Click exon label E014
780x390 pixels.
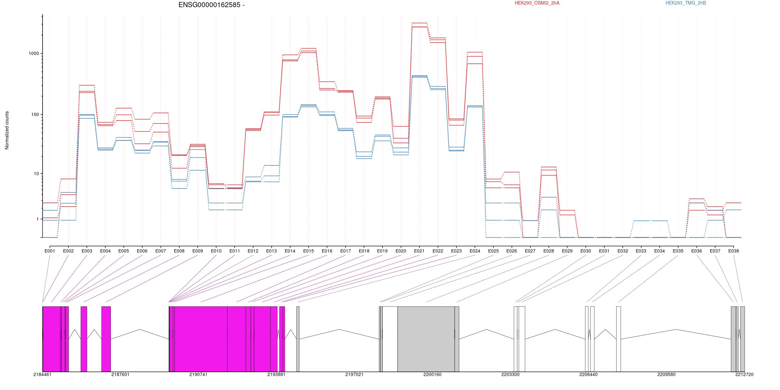(x=290, y=251)
